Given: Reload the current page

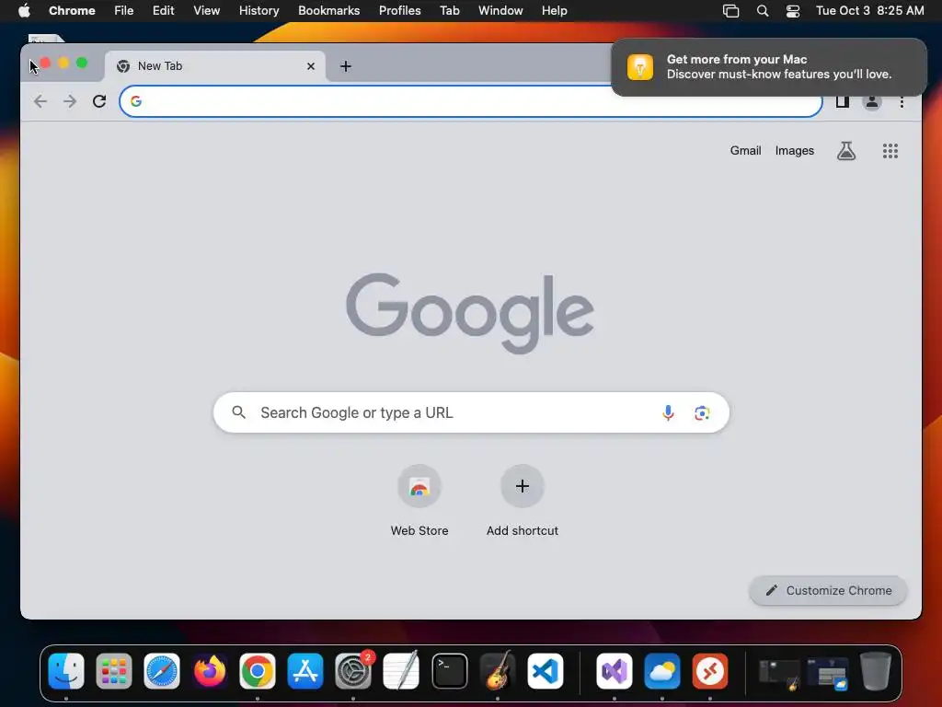Looking at the screenshot, I should click(99, 101).
